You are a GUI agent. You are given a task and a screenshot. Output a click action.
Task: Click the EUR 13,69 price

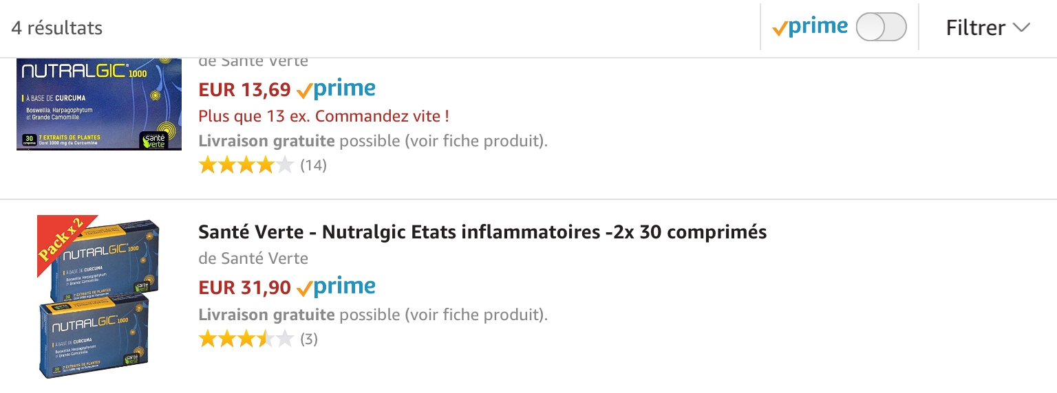244,89
